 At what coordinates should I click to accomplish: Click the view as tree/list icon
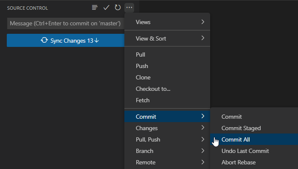[x=95, y=8]
